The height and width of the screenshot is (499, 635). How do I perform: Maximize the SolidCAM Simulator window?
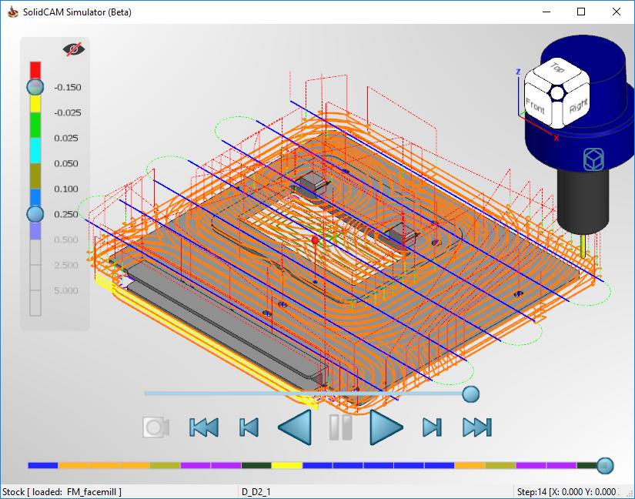(x=581, y=12)
